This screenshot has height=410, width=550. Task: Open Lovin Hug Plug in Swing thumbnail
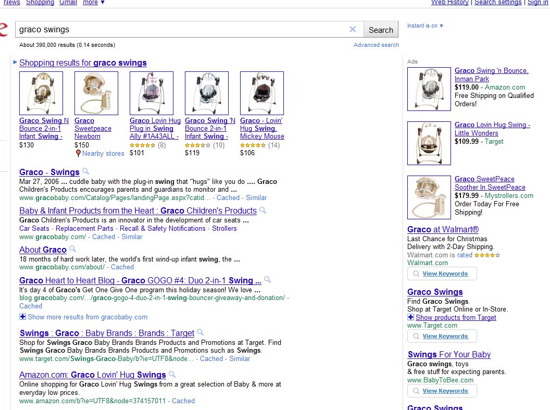click(x=152, y=93)
